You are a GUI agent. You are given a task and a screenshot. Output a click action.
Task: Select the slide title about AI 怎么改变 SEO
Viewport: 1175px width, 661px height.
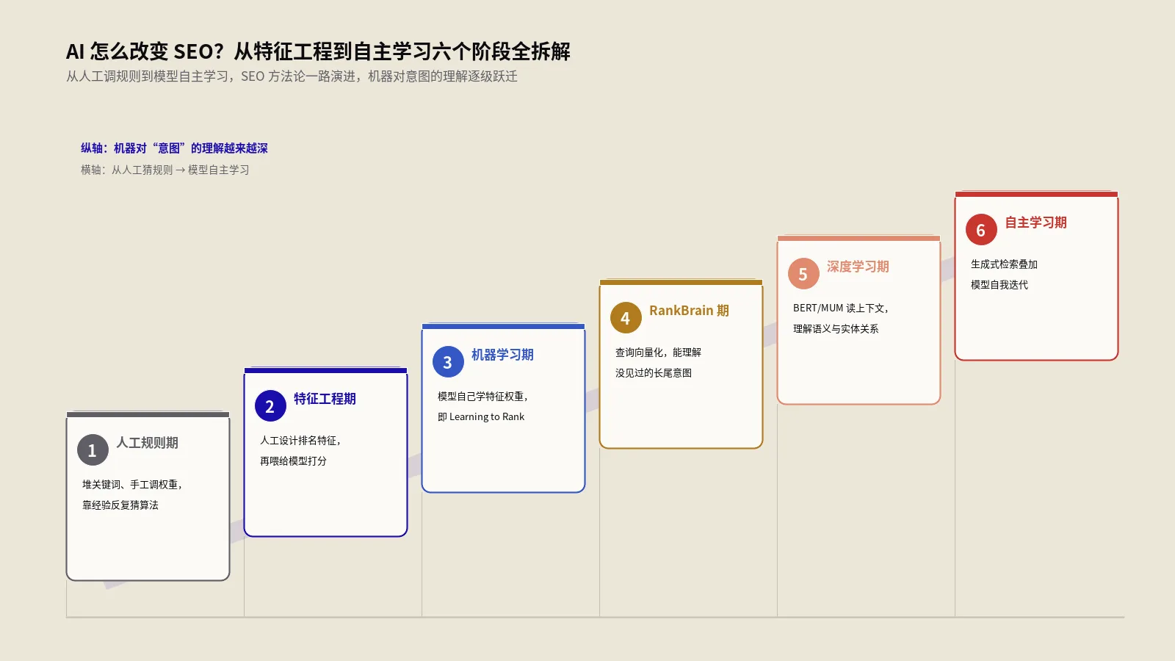(318, 51)
